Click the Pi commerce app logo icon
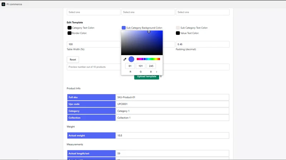Image resolution: width=286 pixels, height=160 pixels. [3, 4]
